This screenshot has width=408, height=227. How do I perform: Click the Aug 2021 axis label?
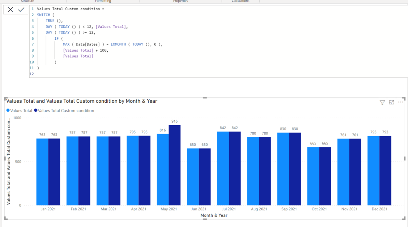259,209
